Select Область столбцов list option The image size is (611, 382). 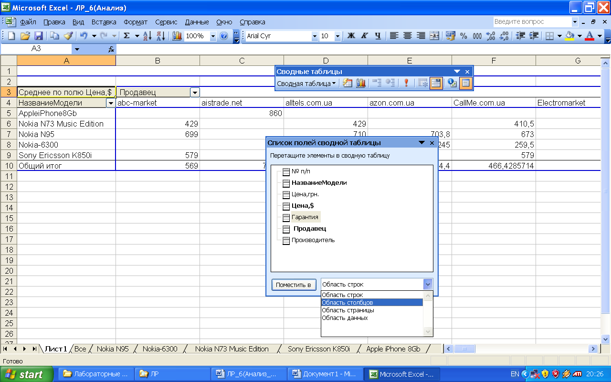372,302
